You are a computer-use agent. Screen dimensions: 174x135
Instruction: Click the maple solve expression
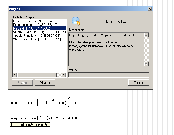pyautogui.click(x=39, y=119)
